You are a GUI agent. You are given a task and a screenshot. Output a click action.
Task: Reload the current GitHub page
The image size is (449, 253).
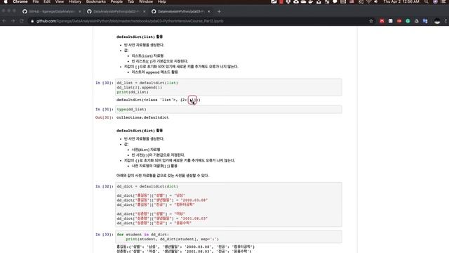coord(22,21)
